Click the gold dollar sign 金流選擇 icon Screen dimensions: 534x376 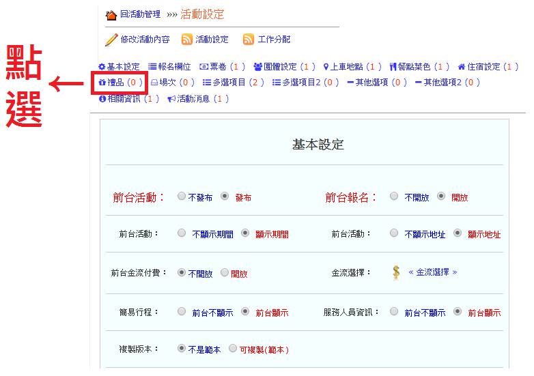click(x=396, y=272)
